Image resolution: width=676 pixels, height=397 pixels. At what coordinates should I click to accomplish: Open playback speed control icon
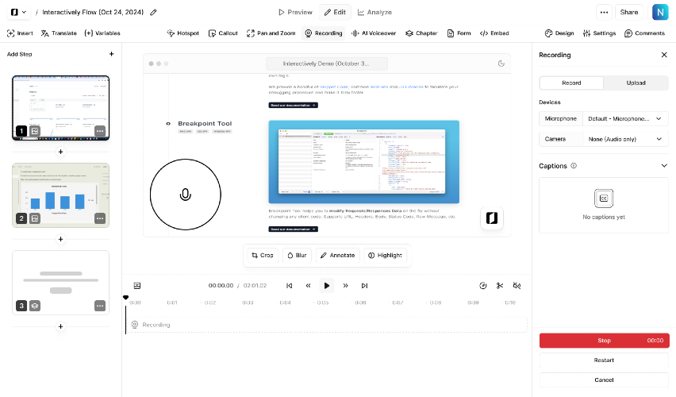click(483, 286)
